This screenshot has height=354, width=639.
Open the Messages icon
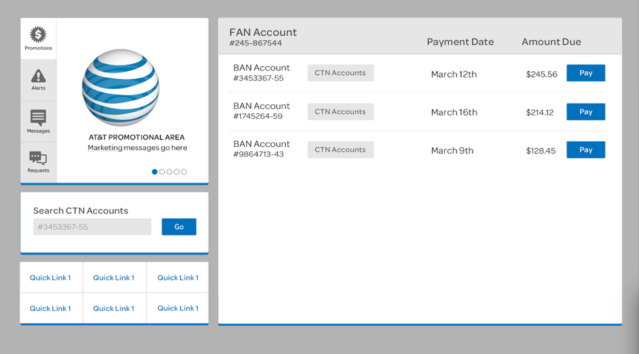(x=38, y=117)
